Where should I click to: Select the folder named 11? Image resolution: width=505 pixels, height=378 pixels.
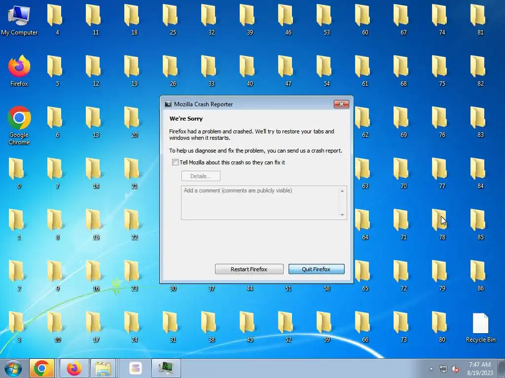pos(94,20)
